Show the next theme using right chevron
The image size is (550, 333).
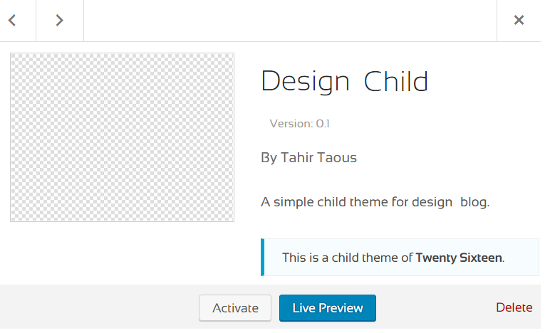point(60,21)
